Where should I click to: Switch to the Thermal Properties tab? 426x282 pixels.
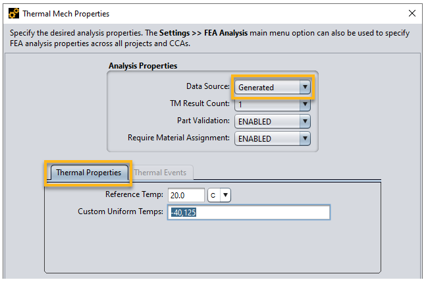pyautogui.click(x=88, y=173)
